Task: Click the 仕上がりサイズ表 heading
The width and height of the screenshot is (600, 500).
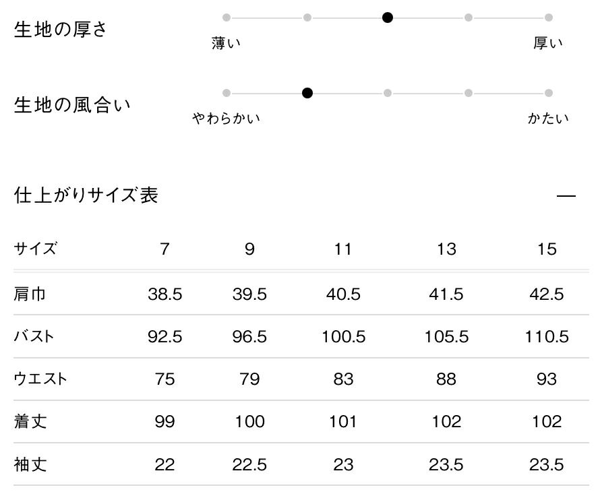Action: (x=86, y=195)
